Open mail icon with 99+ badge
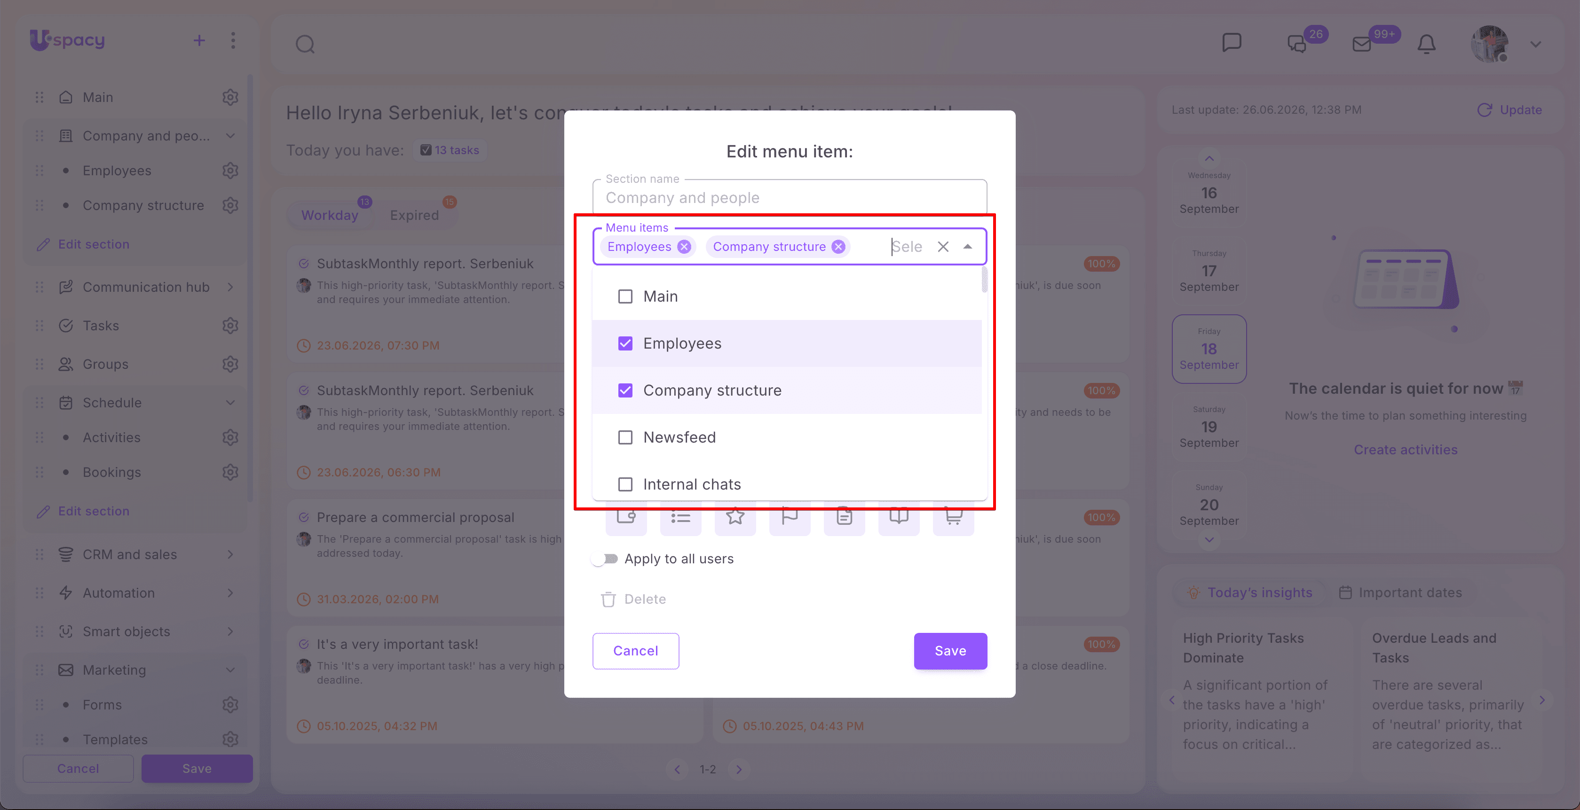 click(x=1362, y=44)
